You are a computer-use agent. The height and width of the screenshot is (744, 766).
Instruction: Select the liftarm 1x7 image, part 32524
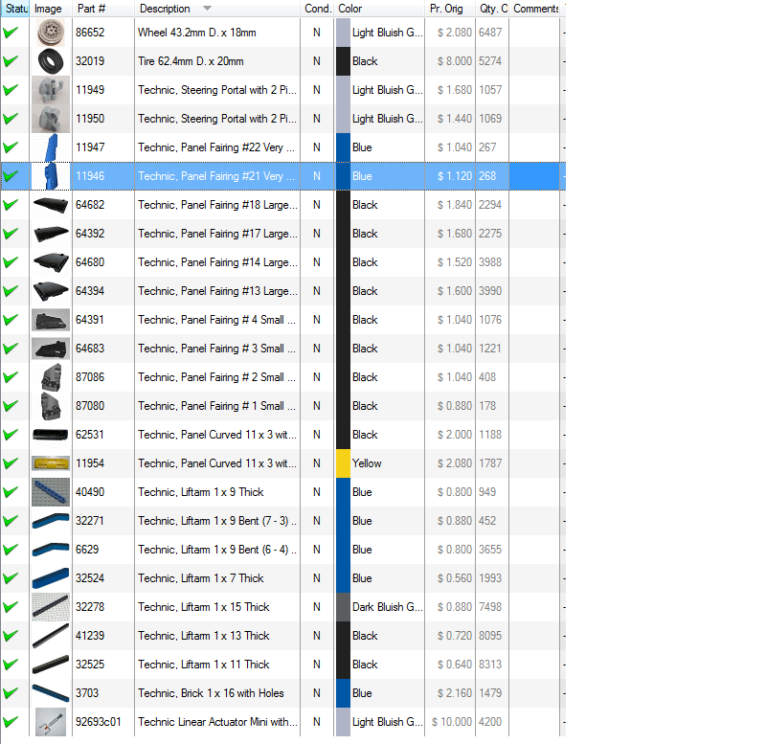point(51,578)
